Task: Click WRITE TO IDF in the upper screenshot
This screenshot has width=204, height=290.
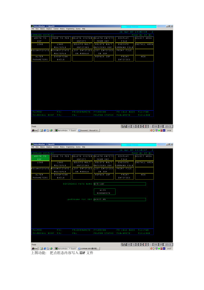Action: point(40,40)
